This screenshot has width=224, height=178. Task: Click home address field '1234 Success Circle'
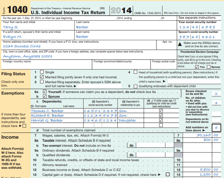pyautogui.click(x=79, y=45)
